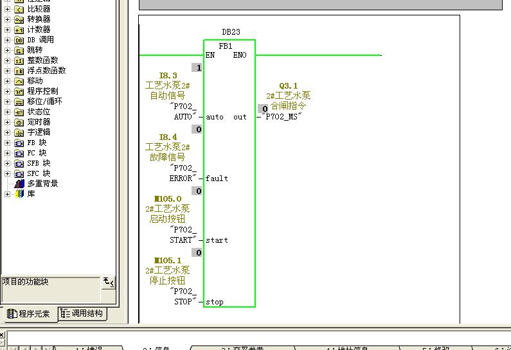The width and height of the screenshot is (511, 350).
Task: Select the 多重背景 tree label
Action: [x=42, y=184]
